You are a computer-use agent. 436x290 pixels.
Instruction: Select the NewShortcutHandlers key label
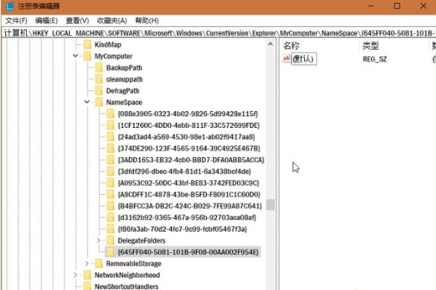tap(126, 286)
